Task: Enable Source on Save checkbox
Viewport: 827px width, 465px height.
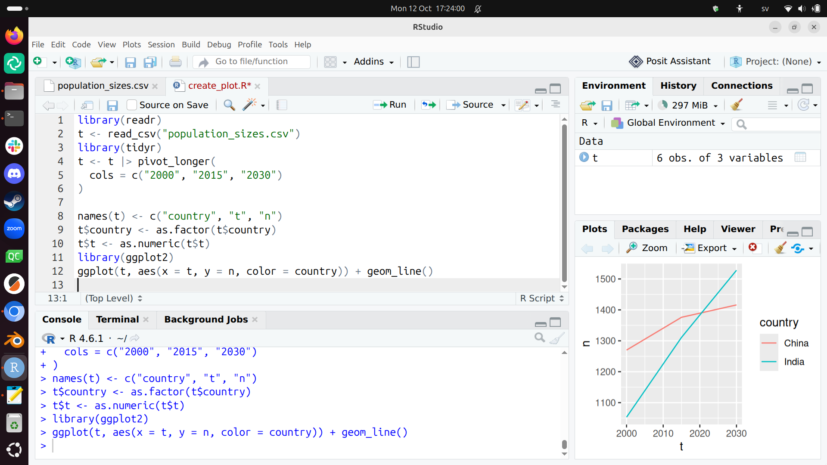Action: click(132, 105)
